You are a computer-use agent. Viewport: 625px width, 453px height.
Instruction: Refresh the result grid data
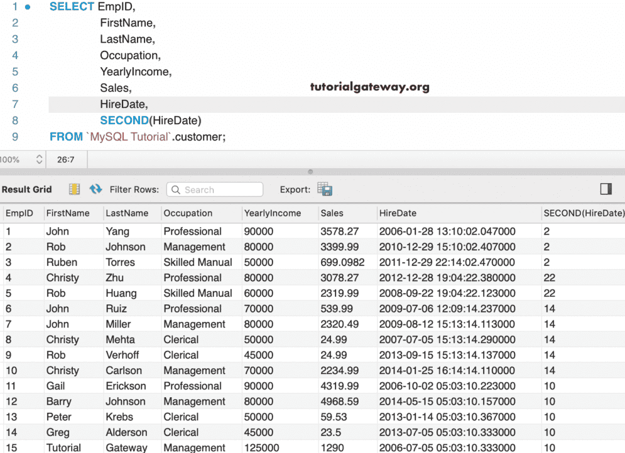[x=95, y=189]
